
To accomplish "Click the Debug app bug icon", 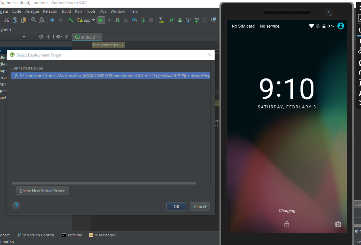I will (x=117, y=20).
